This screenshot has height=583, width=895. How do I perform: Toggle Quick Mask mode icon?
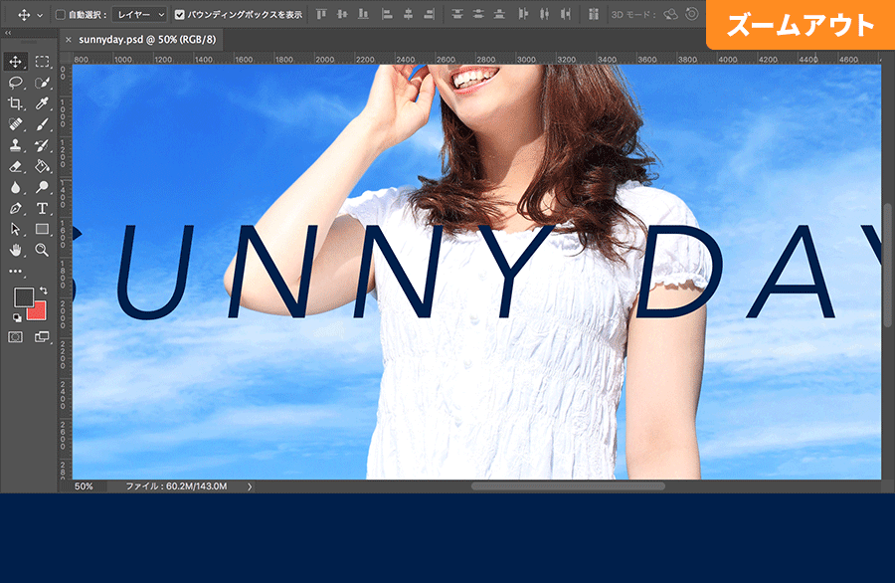coord(16,337)
